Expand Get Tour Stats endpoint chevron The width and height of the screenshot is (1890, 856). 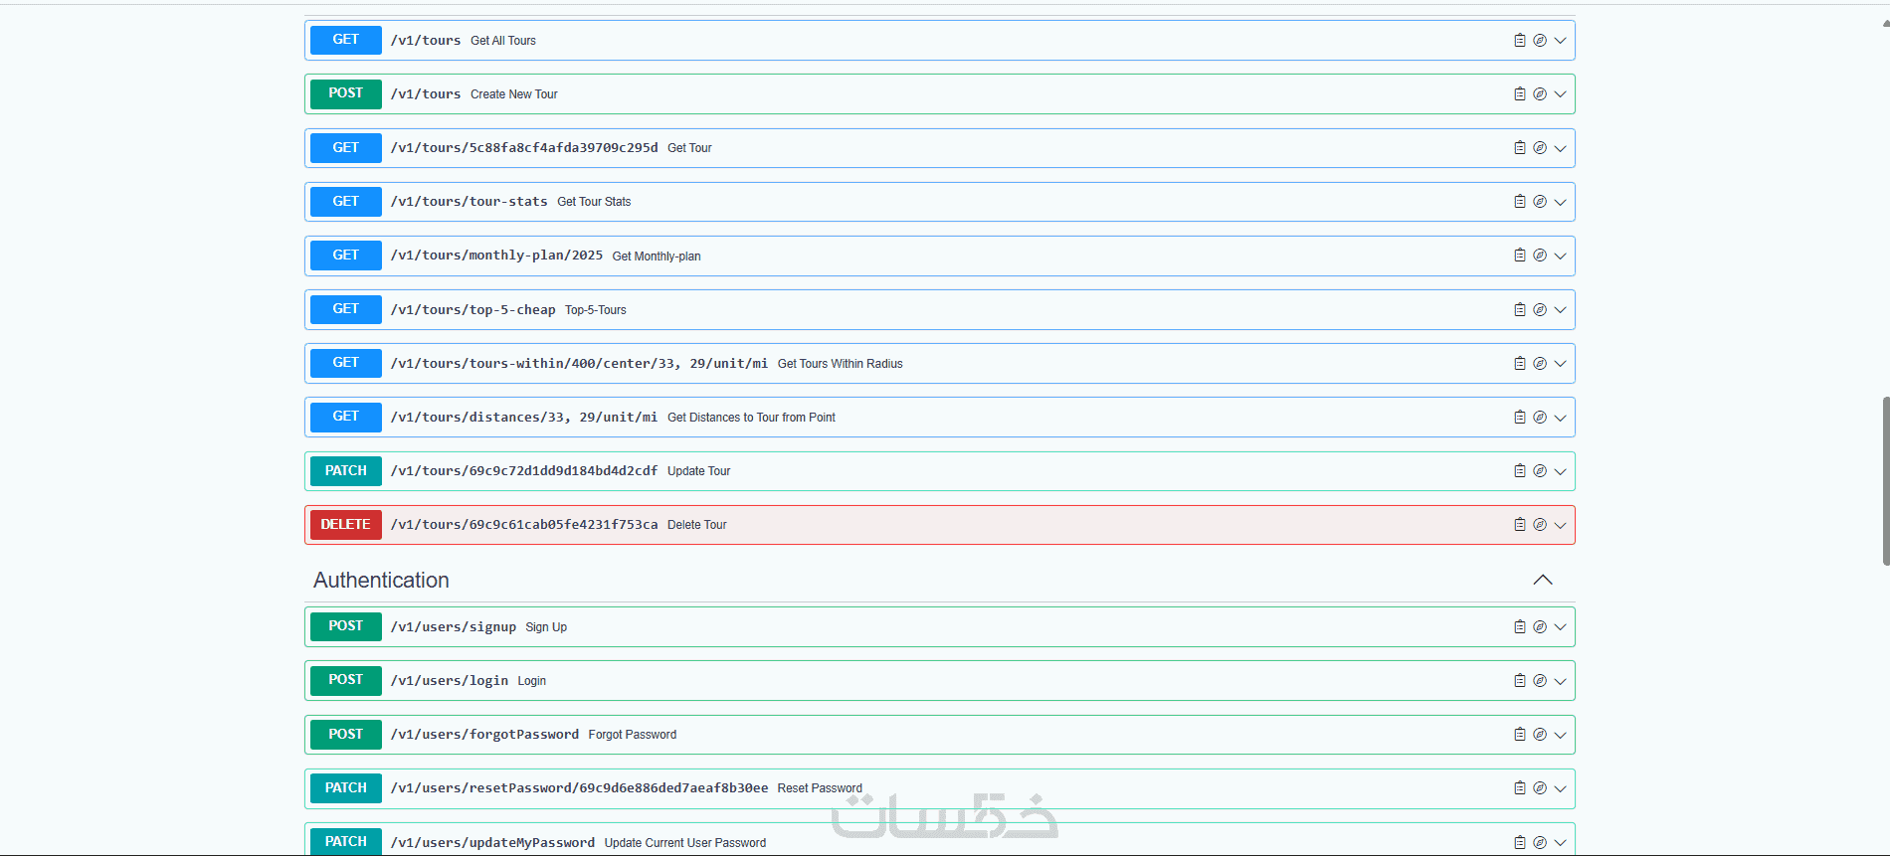(1560, 202)
